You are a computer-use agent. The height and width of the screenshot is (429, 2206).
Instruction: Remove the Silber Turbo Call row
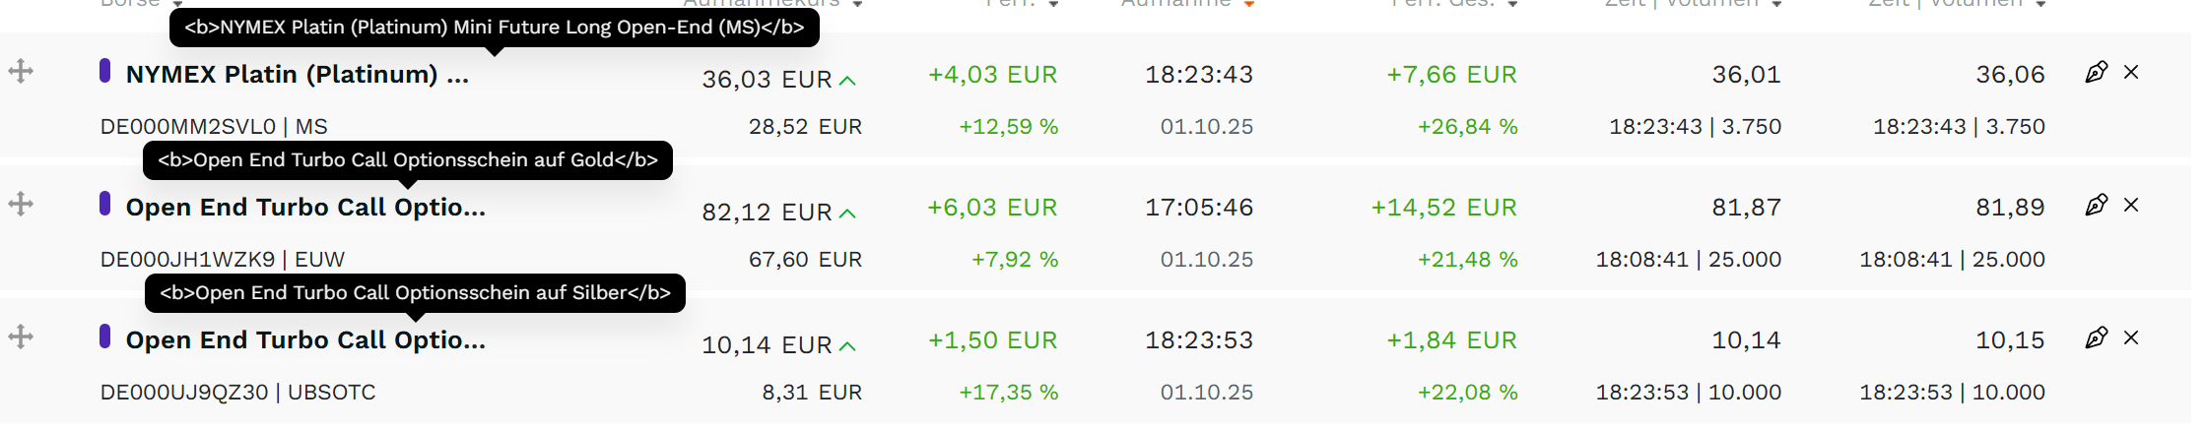2131,337
